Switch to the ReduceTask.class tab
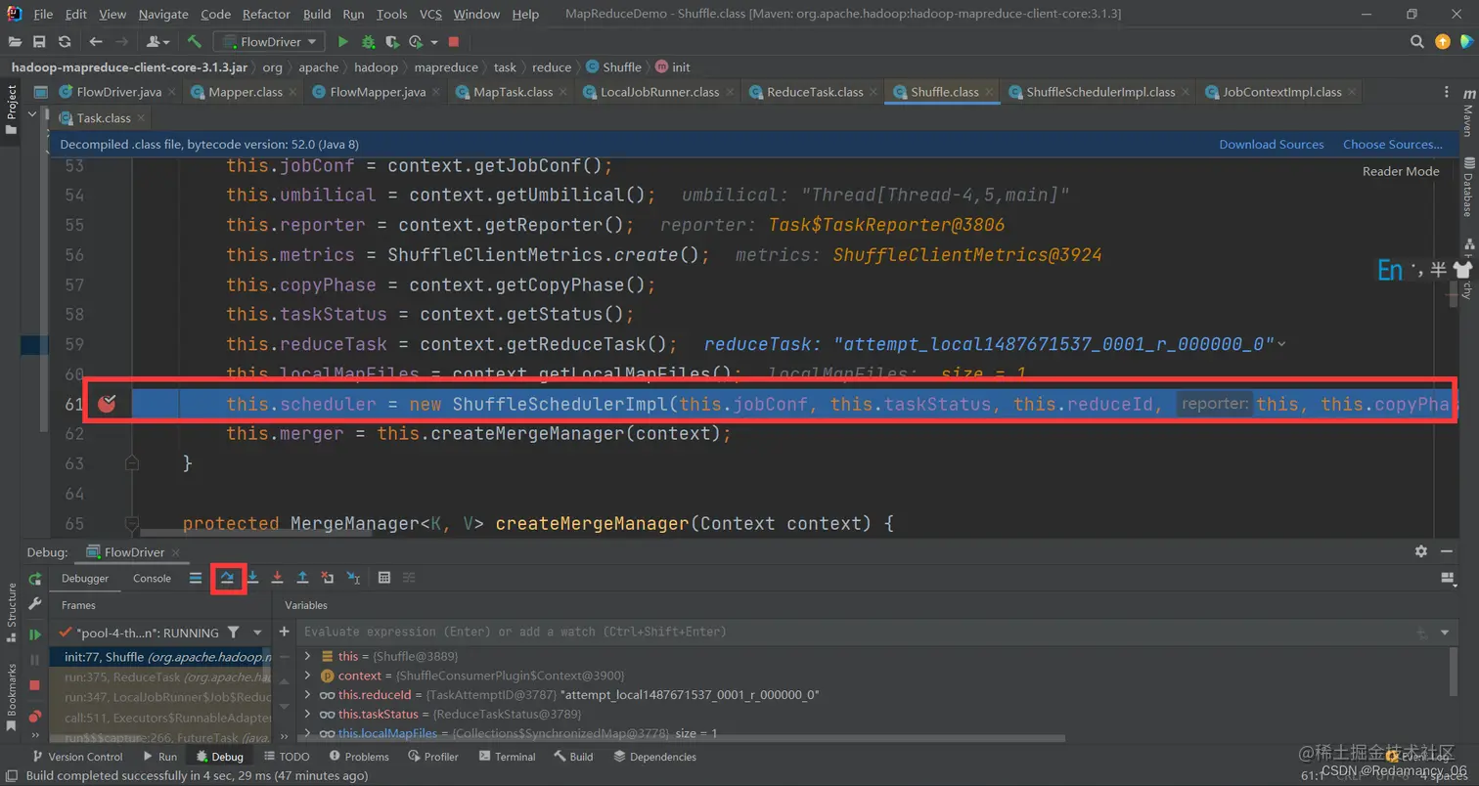The width and height of the screenshot is (1479, 786). pos(815,92)
